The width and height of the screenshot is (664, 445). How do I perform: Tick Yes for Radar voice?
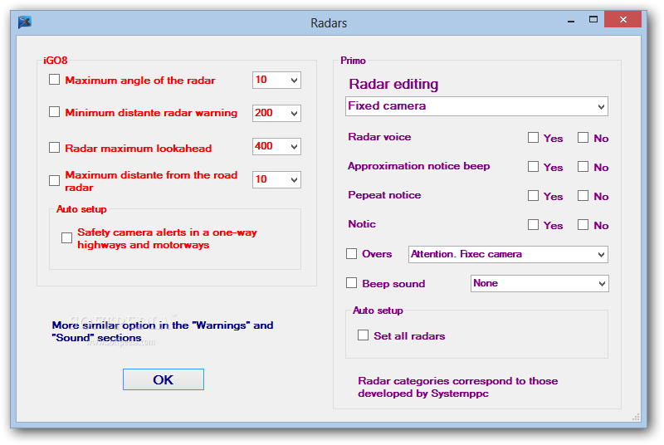point(533,138)
